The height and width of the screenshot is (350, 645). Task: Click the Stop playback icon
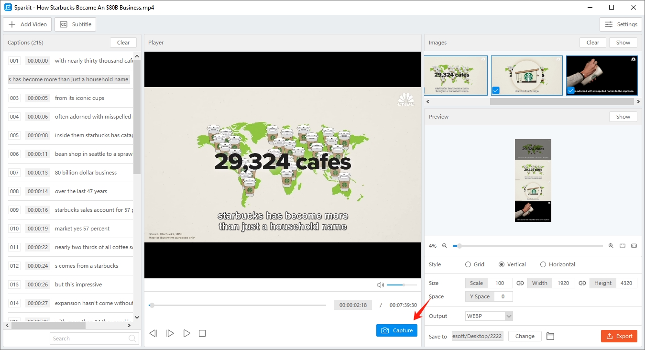[x=202, y=333]
